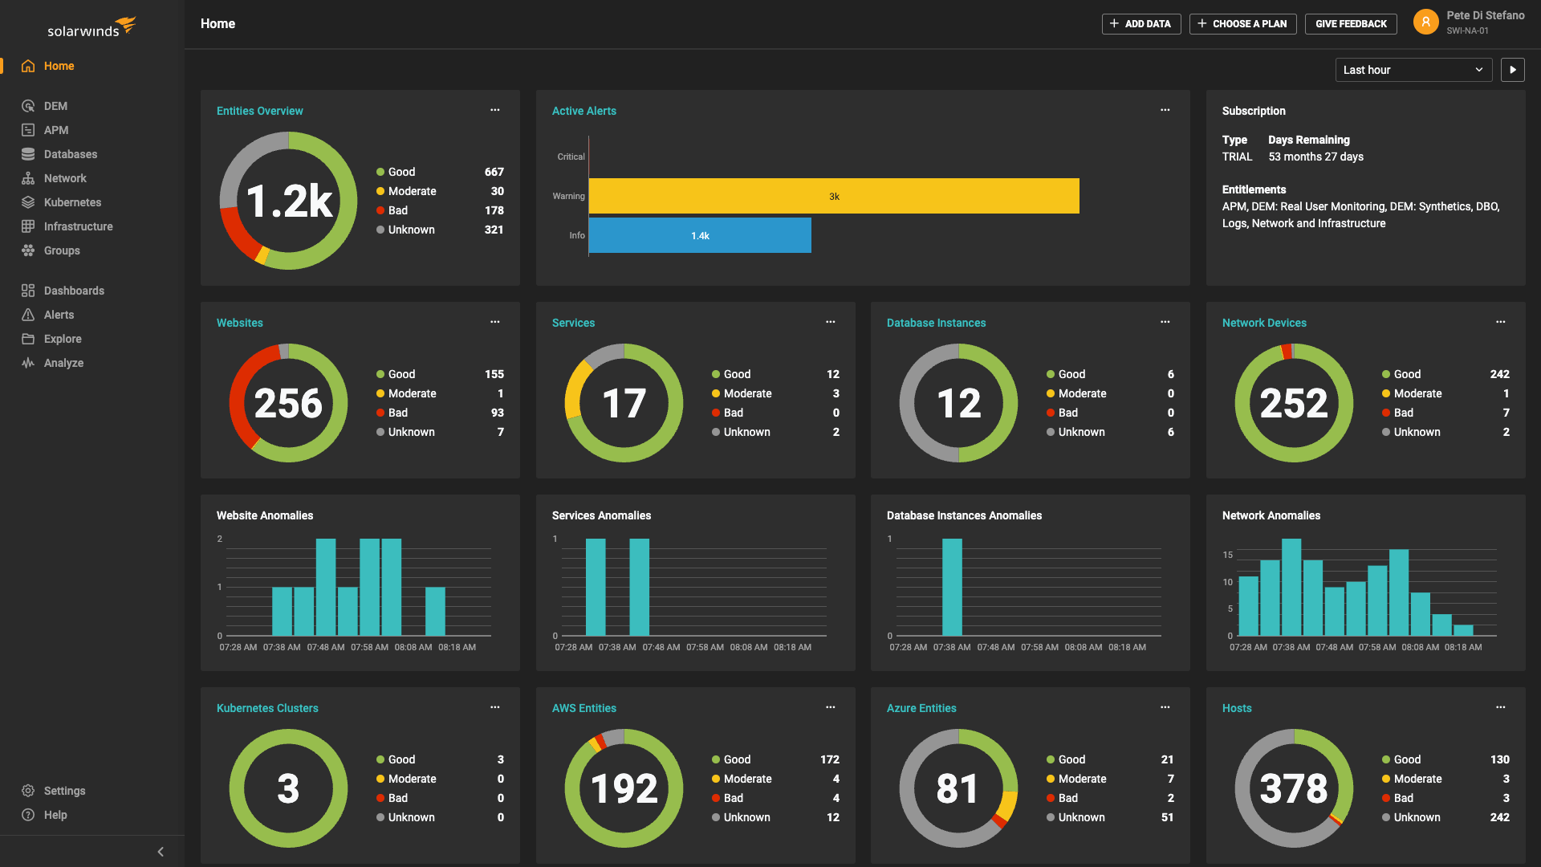1541x867 pixels.
Task: Open the Pete Di Stefano profile avatar
Action: tap(1425, 22)
